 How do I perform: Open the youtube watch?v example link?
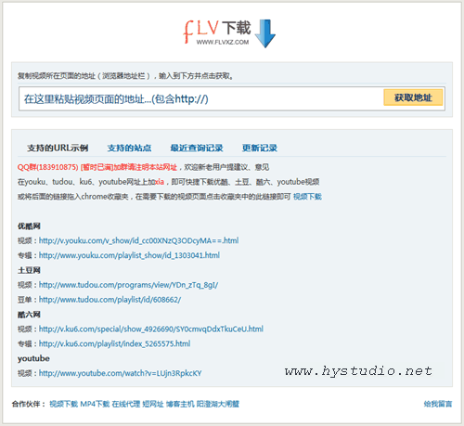click(120, 373)
